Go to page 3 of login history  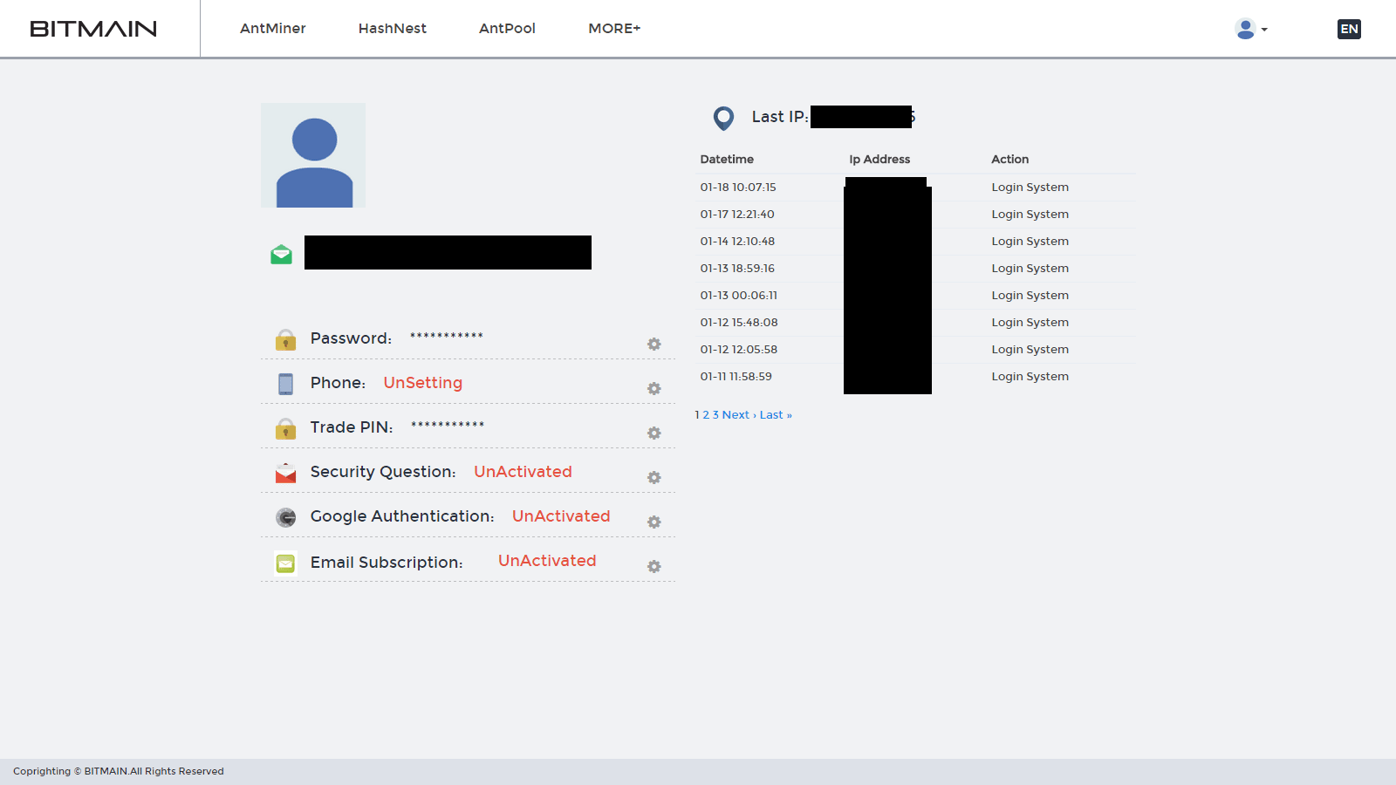(x=715, y=415)
